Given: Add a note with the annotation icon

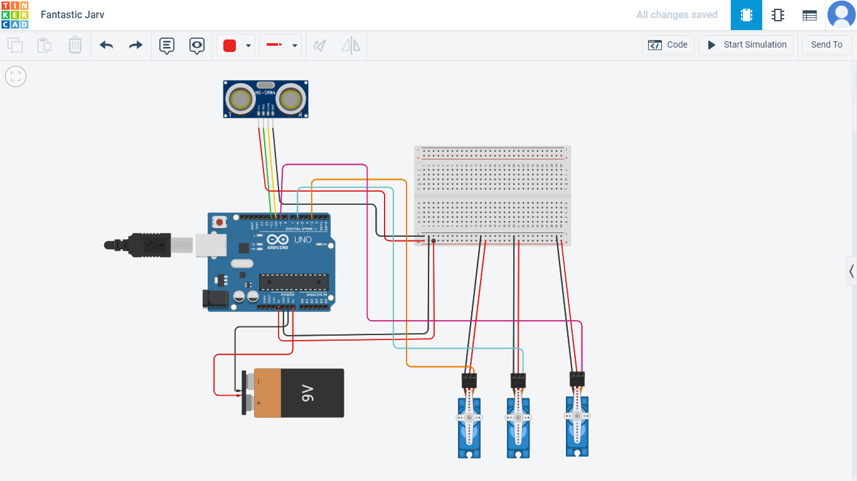Looking at the screenshot, I should click(166, 45).
